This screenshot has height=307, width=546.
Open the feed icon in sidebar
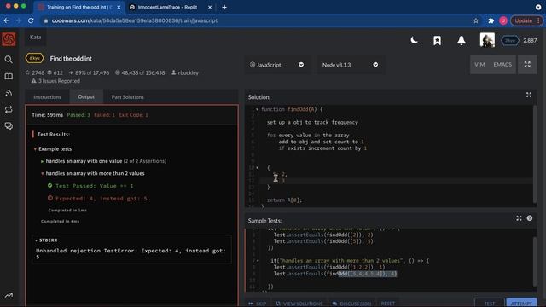tap(9, 93)
